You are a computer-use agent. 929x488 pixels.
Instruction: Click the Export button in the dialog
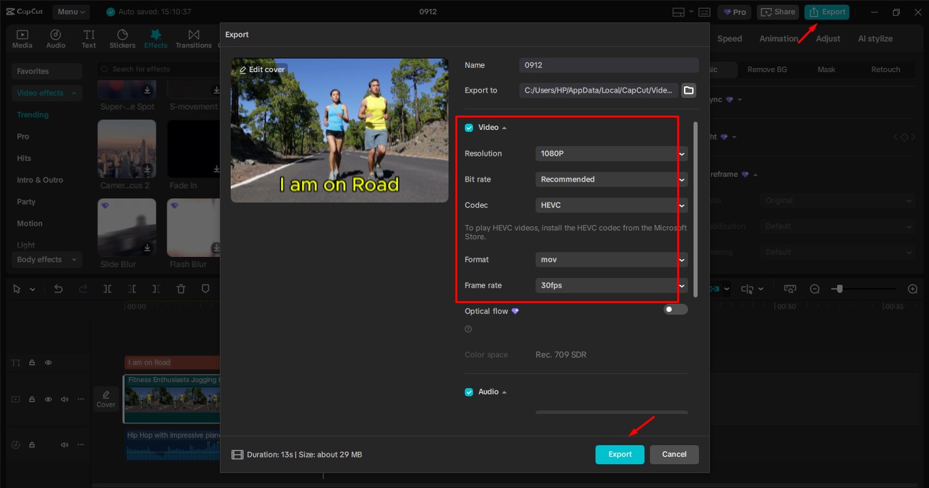[619, 454]
